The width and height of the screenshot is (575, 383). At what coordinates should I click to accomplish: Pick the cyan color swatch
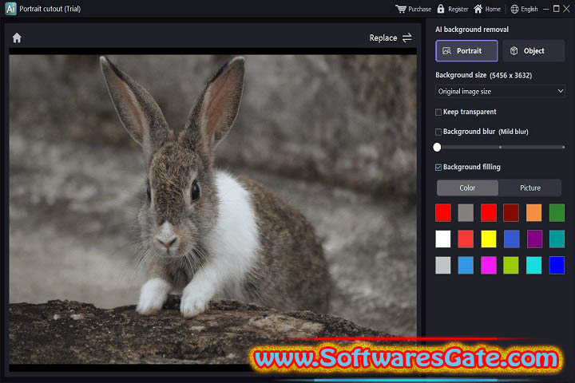(x=534, y=265)
